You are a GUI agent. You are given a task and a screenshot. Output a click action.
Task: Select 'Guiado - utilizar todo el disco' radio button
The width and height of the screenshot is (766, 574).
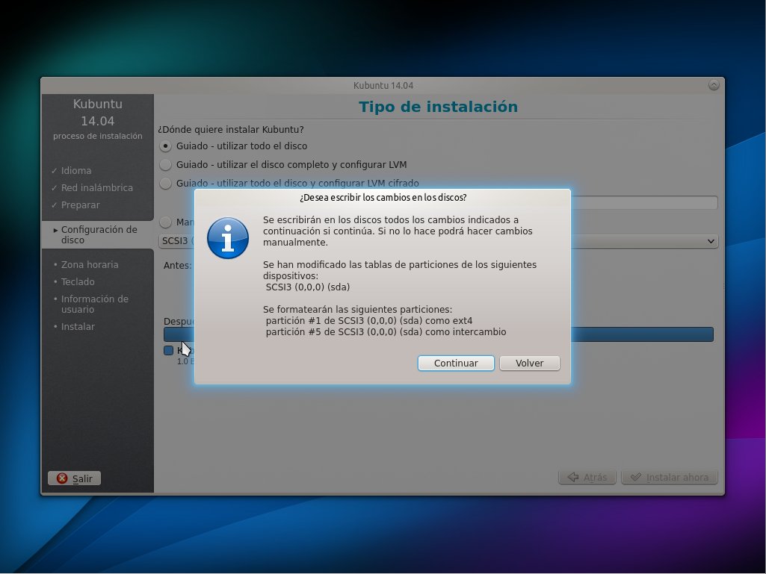pyautogui.click(x=166, y=146)
